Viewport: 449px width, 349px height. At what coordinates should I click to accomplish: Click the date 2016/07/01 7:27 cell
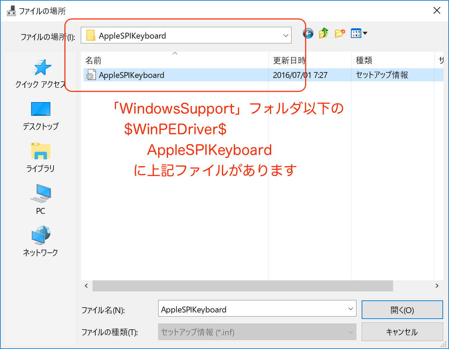coord(300,75)
